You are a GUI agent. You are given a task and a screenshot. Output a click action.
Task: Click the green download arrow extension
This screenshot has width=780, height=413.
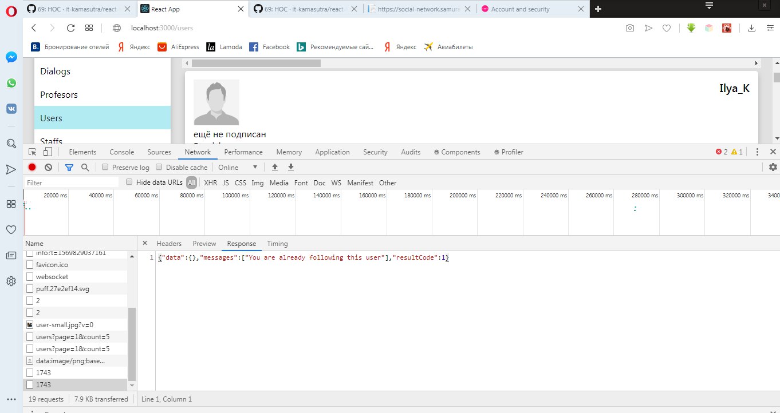pos(691,27)
